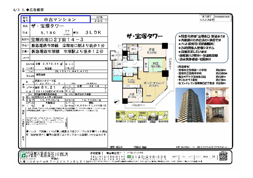Click the green 和室 room on floor plan
The image size is (253, 178).
tap(156, 65)
